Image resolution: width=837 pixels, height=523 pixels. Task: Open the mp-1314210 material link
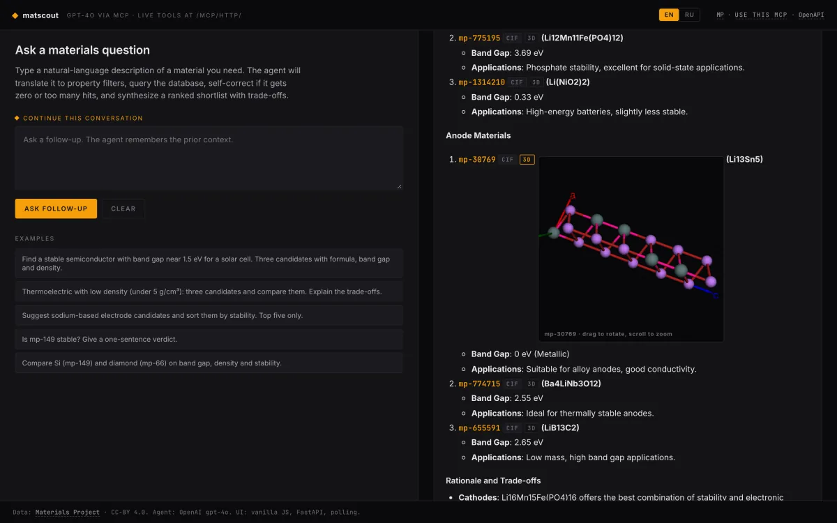click(x=481, y=82)
